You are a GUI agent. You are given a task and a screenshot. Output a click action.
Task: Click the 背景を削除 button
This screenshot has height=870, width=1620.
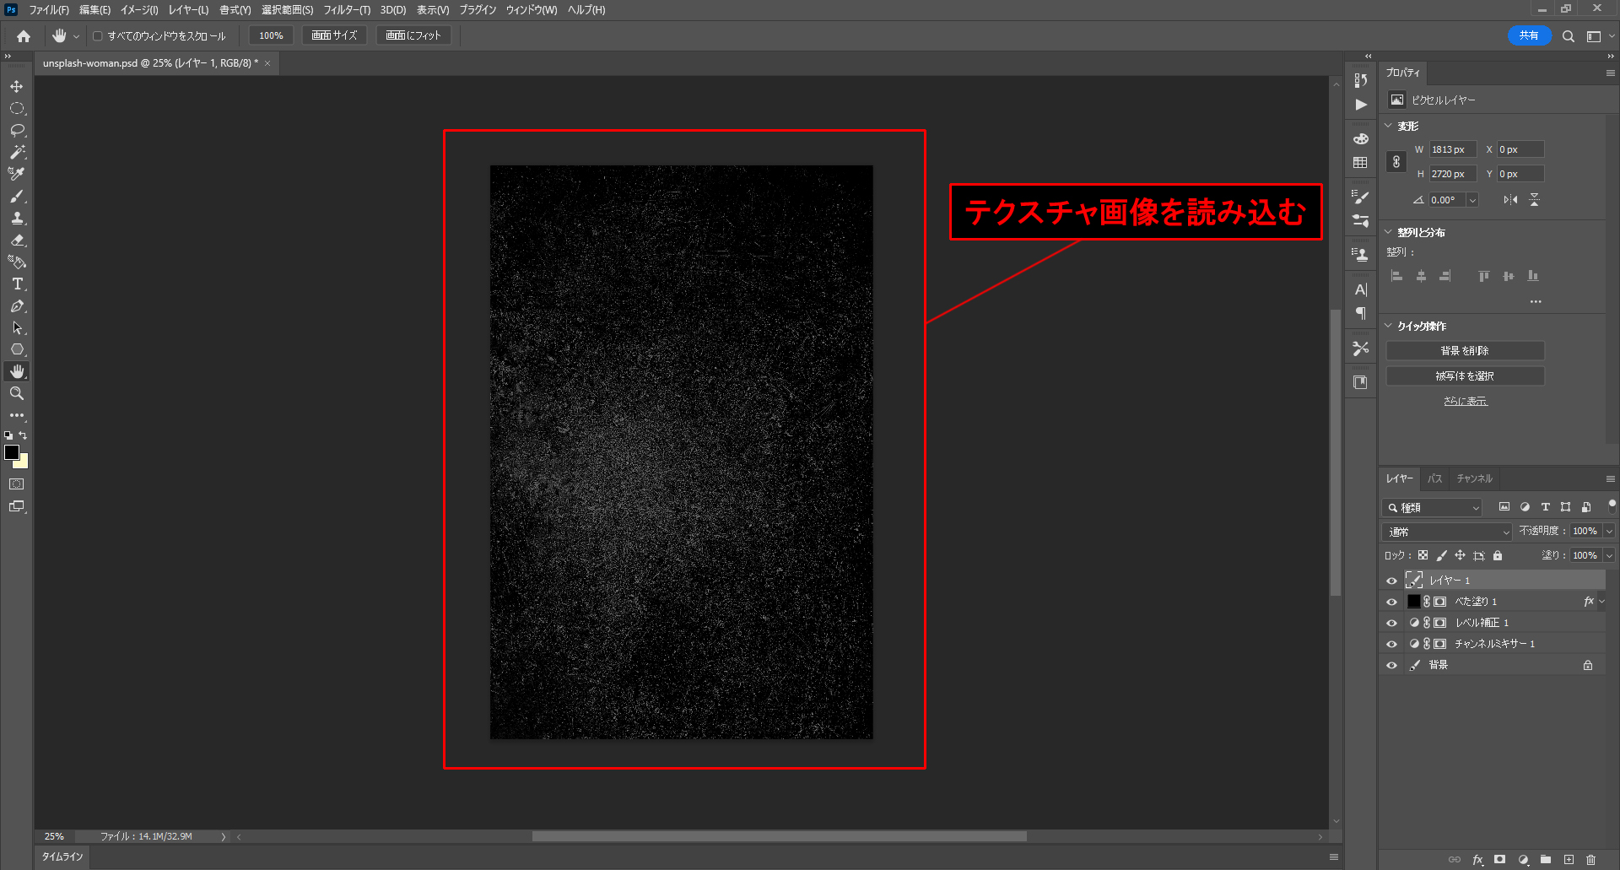1465,351
